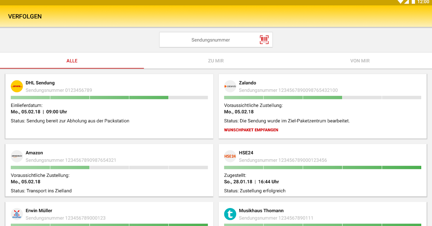Select Sendungsnummer 1234567890987654321 text
The image size is (432, 226).
71,160
